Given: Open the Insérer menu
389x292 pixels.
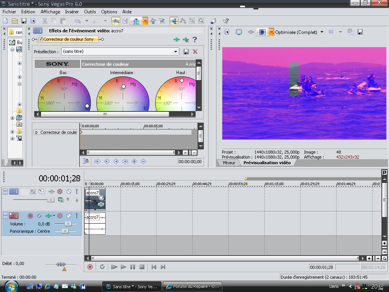Looking at the screenshot, I should tap(72, 12).
